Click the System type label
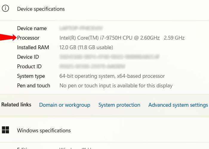The image size is (209, 149). (31, 76)
